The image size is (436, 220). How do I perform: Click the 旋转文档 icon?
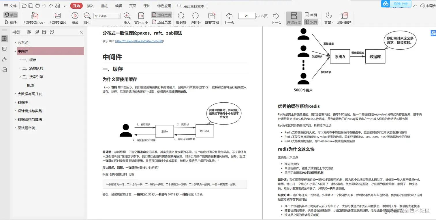pos(212,16)
